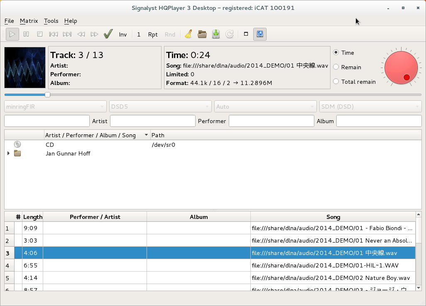
Task: Click the red volume knob
Action: click(401, 68)
